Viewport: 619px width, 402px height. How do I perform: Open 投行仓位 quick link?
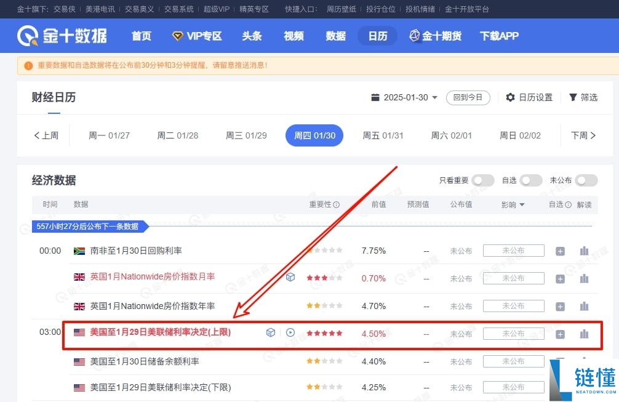click(381, 9)
